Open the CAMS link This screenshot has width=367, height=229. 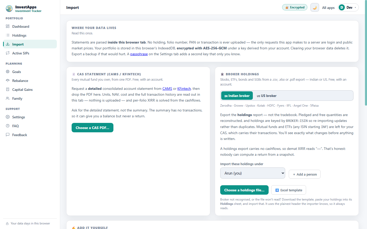point(167,89)
